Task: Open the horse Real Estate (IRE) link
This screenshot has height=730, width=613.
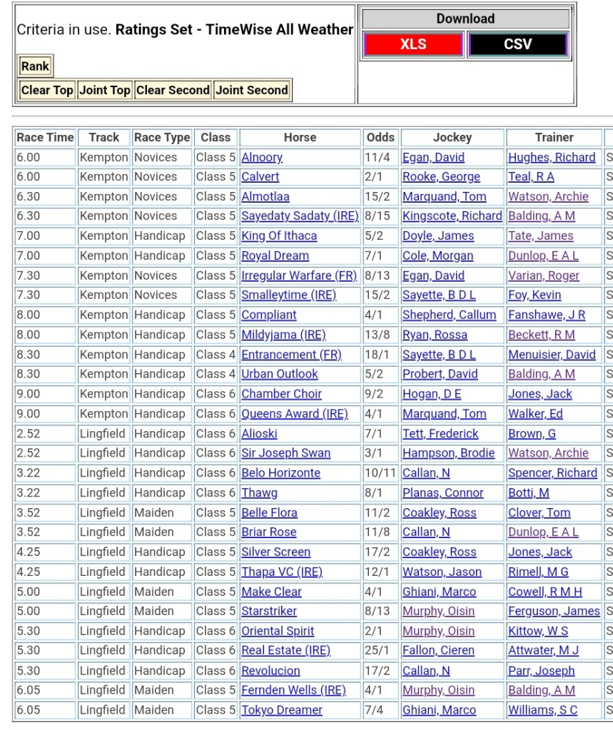Action: pos(286,650)
